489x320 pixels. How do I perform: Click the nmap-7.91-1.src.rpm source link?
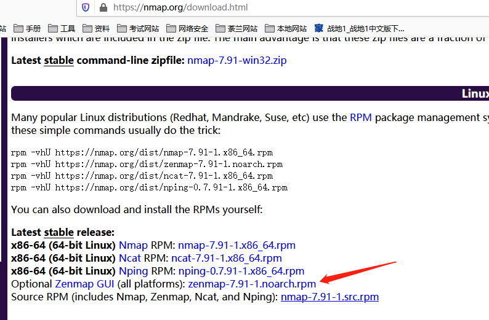click(329, 297)
